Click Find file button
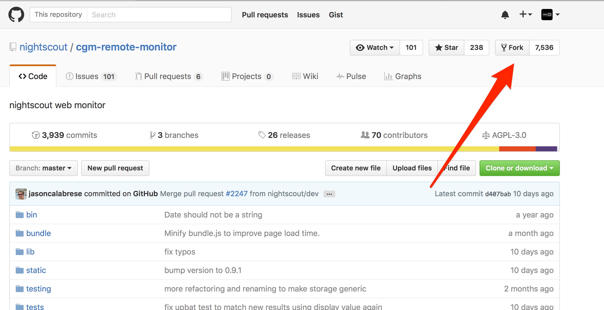This screenshot has height=310, width=604. pyautogui.click(x=457, y=168)
